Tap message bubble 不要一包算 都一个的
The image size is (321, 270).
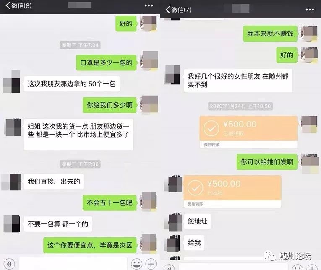[x=58, y=224]
